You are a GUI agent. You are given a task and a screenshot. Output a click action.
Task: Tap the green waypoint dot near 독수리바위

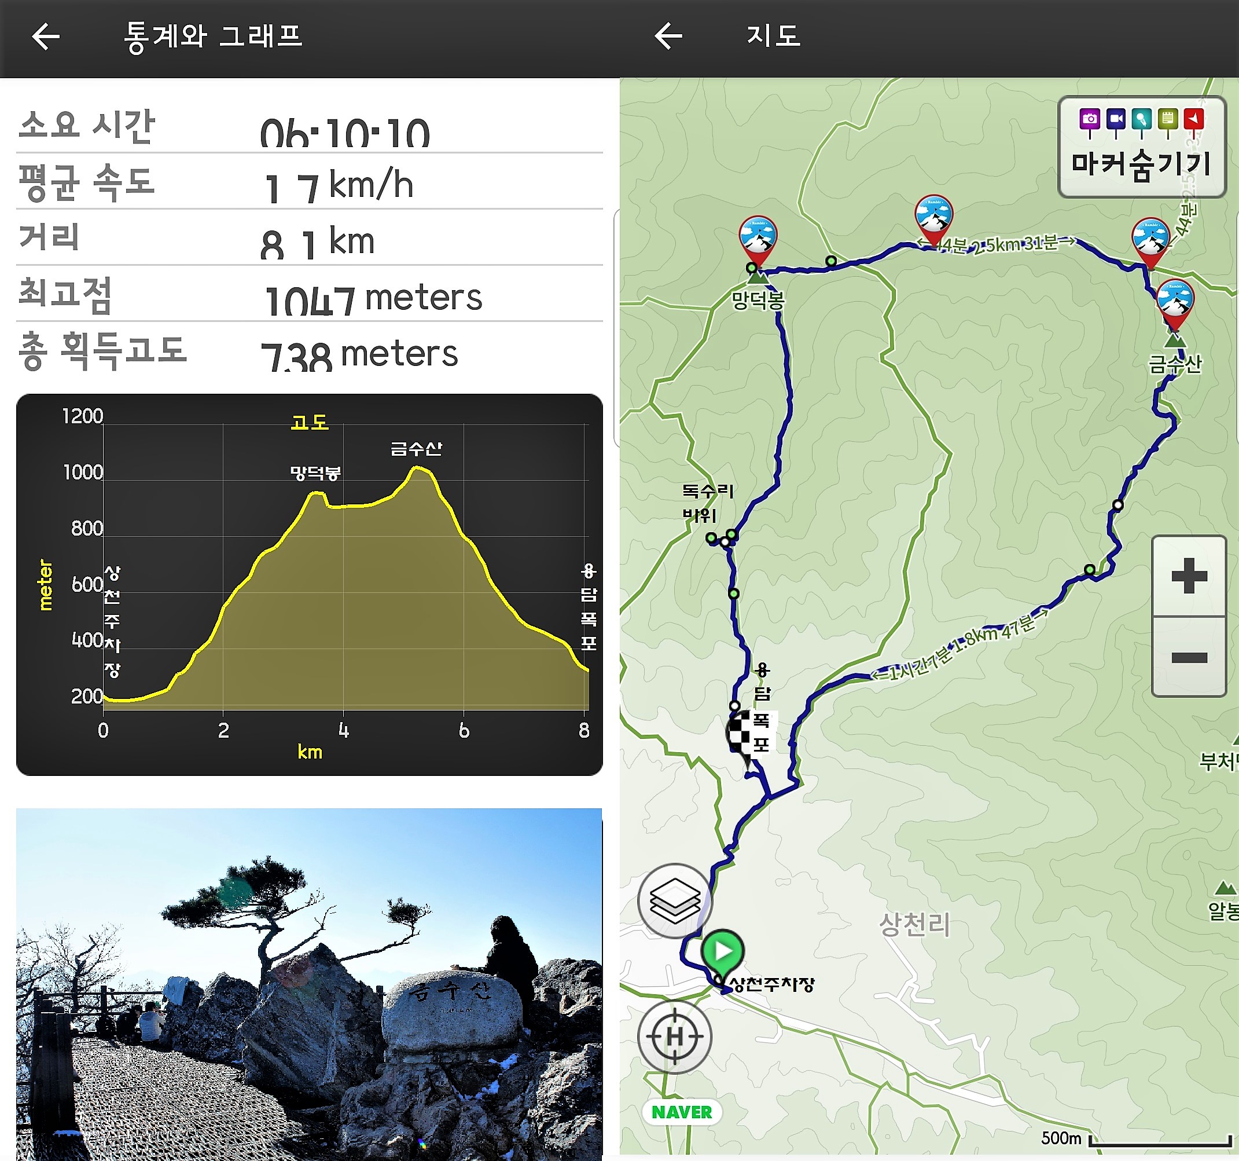(711, 537)
